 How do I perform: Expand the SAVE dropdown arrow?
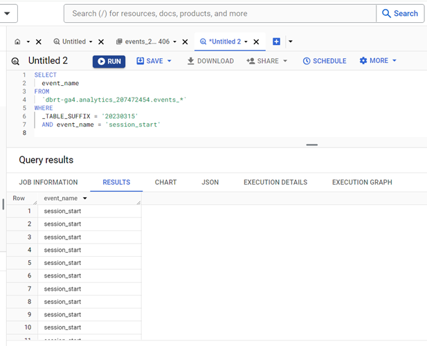[x=169, y=61]
